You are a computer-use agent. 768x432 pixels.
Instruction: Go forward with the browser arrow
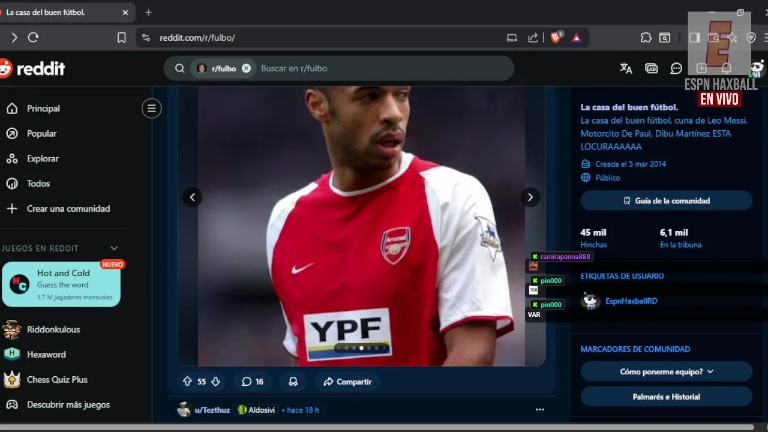pyautogui.click(x=14, y=38)
